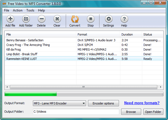
Task: Click the Output Folder path field
Action: [x=76, y=112]
